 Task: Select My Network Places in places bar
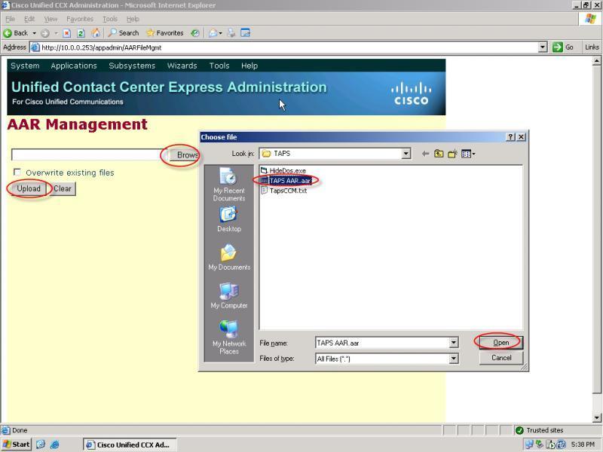coord(229,337)
